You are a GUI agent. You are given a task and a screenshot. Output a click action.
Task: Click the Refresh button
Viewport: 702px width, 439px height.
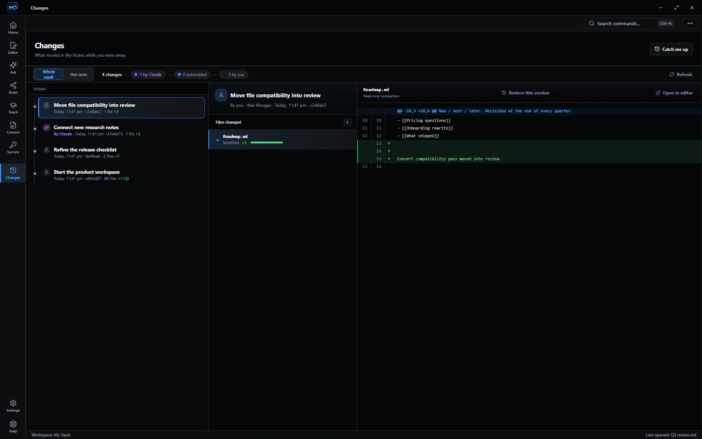(x=681, y=74)
